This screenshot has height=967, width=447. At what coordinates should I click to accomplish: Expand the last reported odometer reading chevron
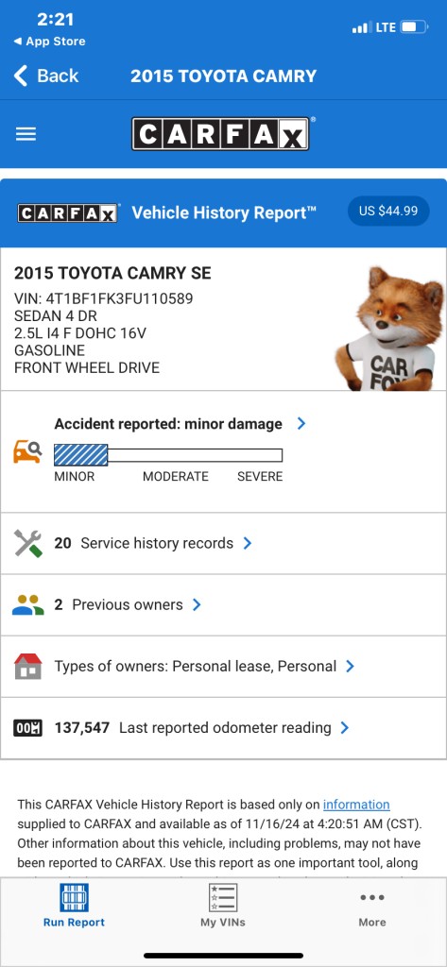(x=345, y=728)
